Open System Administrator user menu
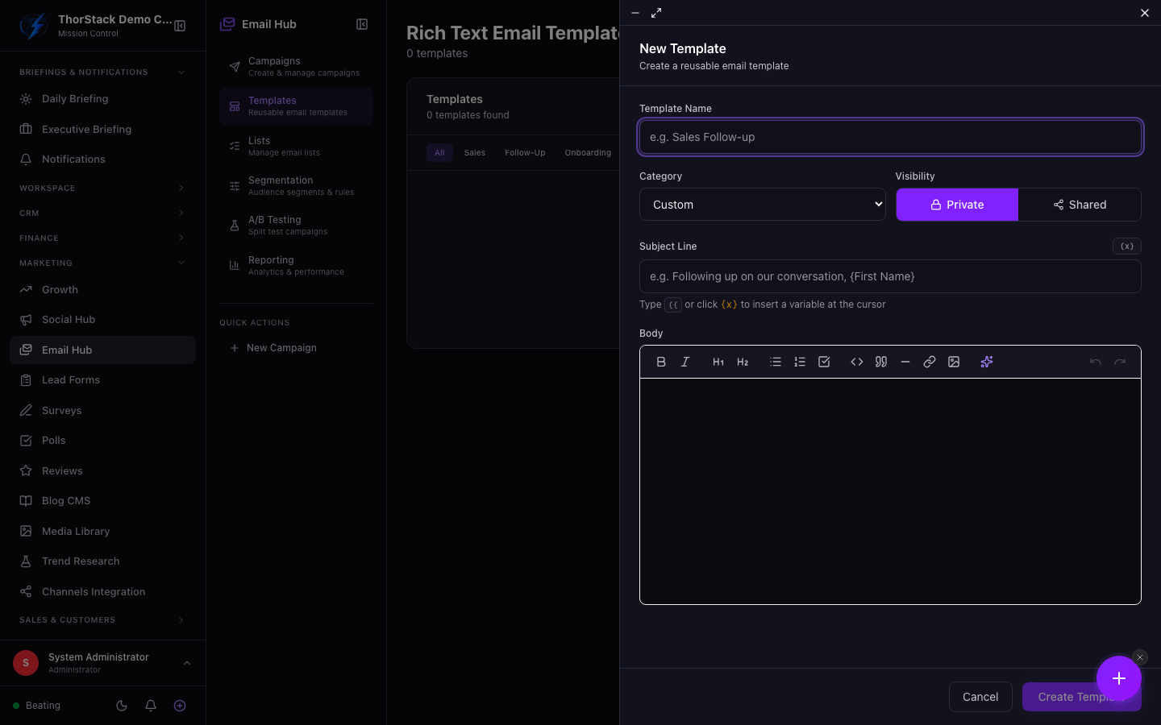The image size is (1161, 725). pyautogui.click(x=103, y=663)
